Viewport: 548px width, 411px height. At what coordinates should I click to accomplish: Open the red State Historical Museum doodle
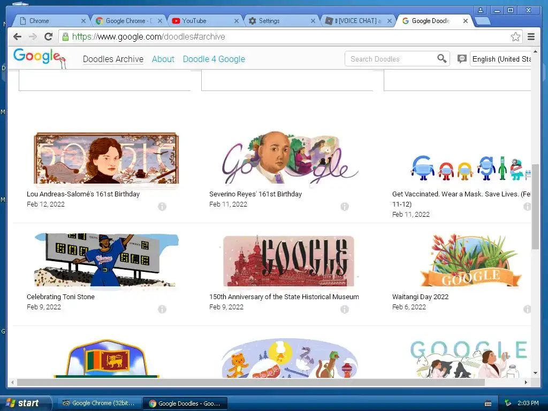click(x=288, y=261)
